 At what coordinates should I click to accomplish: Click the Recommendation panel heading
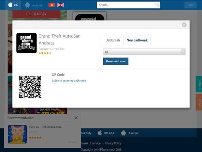click(x=20, y=118)
